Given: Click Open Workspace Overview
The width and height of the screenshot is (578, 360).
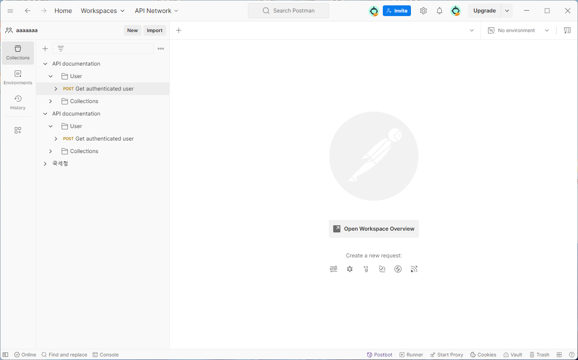Looking at the screenshot, I should coord(374,229).
